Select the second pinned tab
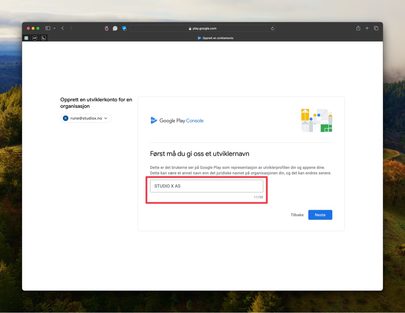 (35, 38)
